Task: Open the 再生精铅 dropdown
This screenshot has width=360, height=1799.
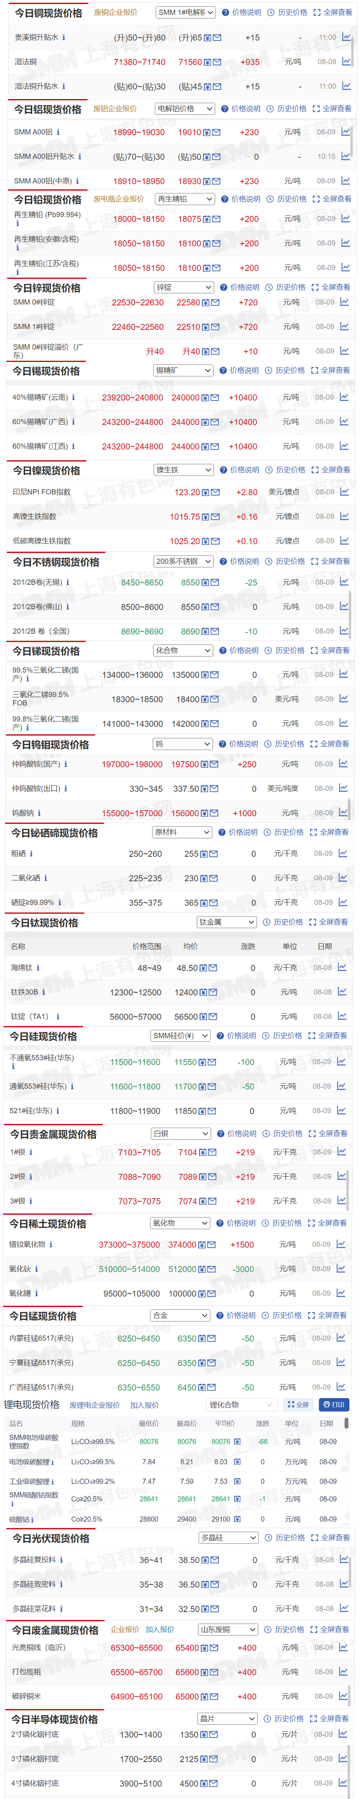Action: (x=185, y=199)
